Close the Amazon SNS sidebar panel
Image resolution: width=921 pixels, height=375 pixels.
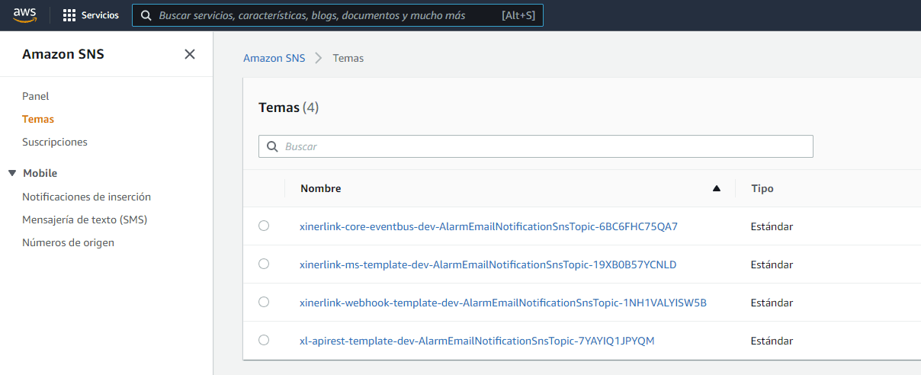(x=190, y=54)
